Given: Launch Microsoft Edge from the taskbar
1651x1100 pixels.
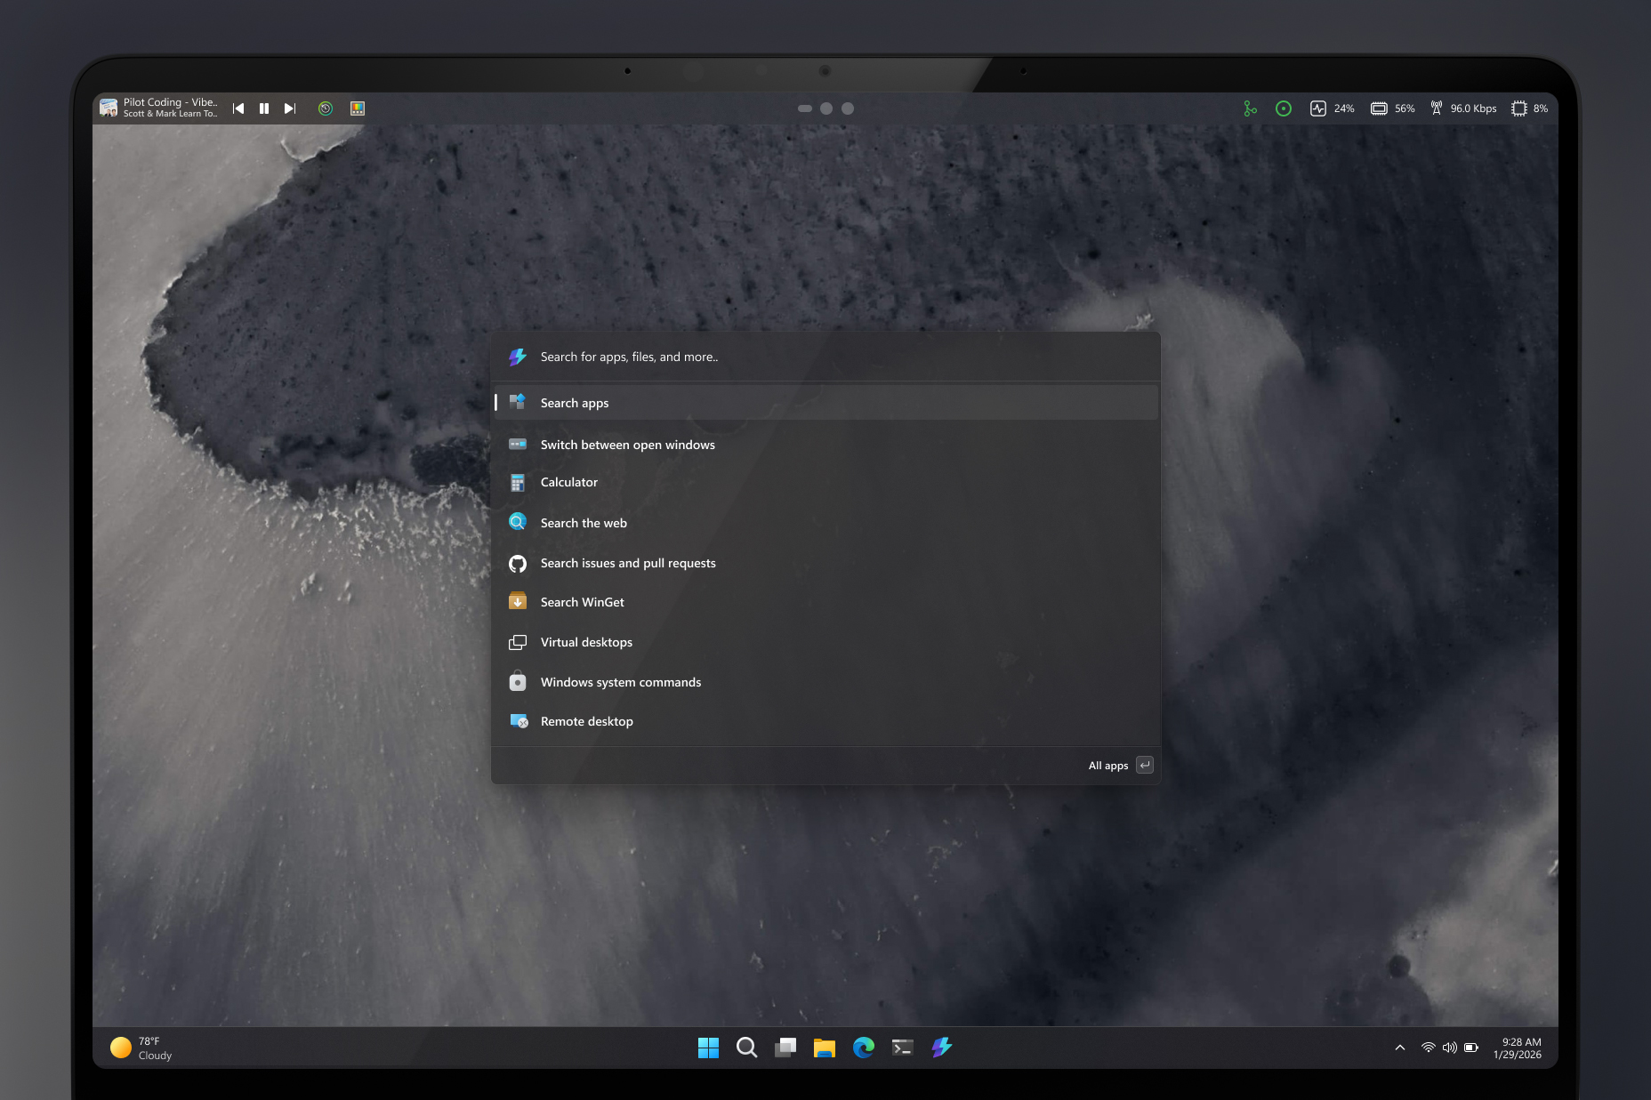Looking at the screenshot, I should point(863,1048).
